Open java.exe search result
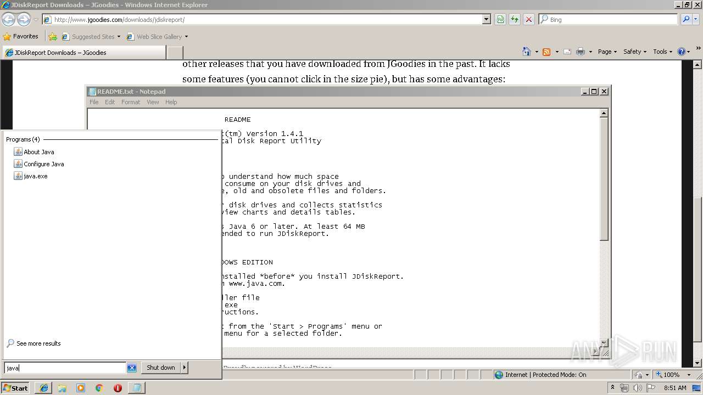This screenshot has width=703, height=395. (x=35, y=176)
